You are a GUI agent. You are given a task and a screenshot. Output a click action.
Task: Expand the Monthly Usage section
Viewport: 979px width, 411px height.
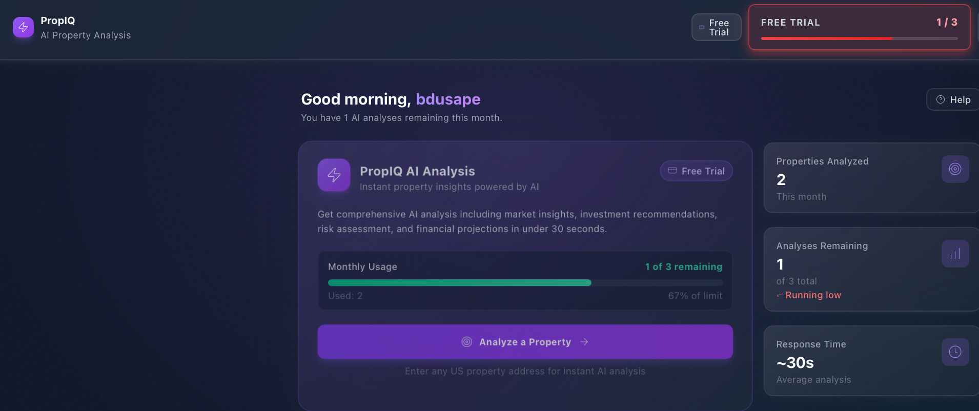[x=525, y=280]
